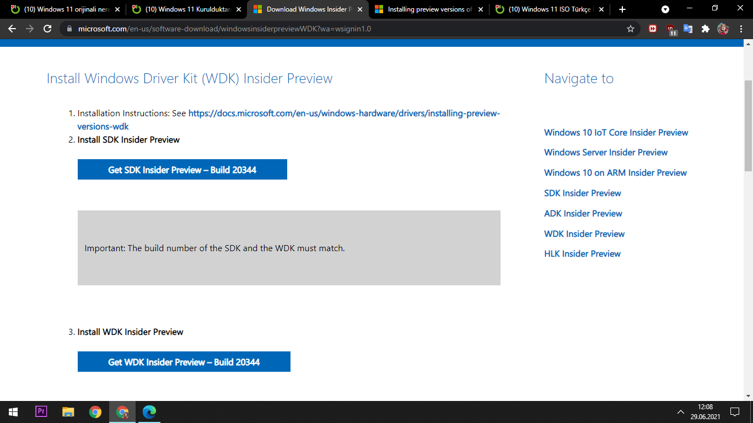The height and width of the screenshot is (423, 753).
Task: Close the "Download Windows Insider" tab
Action: (360, 9)
